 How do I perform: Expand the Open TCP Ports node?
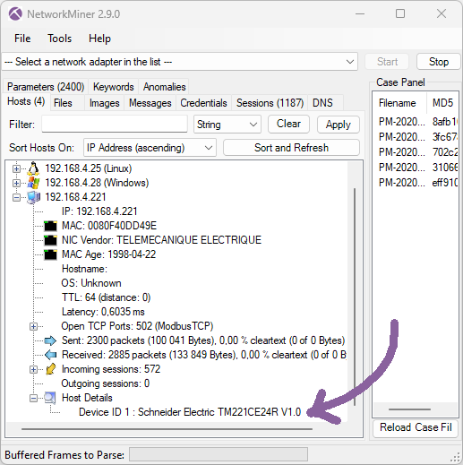(x=33, y=326)
